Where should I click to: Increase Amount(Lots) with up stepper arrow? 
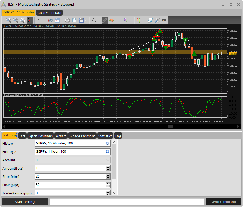tap(108, 167)
